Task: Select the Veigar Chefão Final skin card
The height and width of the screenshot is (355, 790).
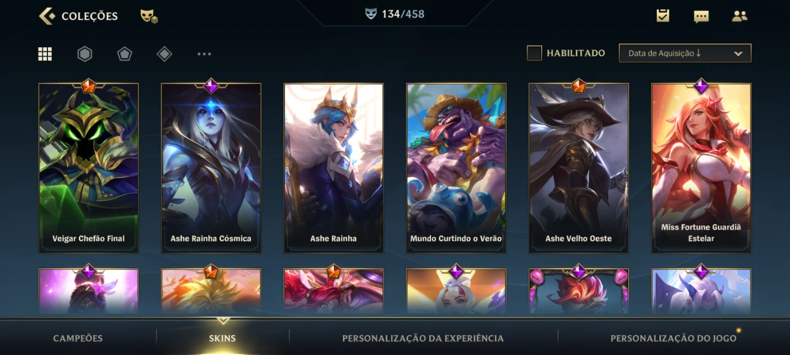Action: coord(89,168)
